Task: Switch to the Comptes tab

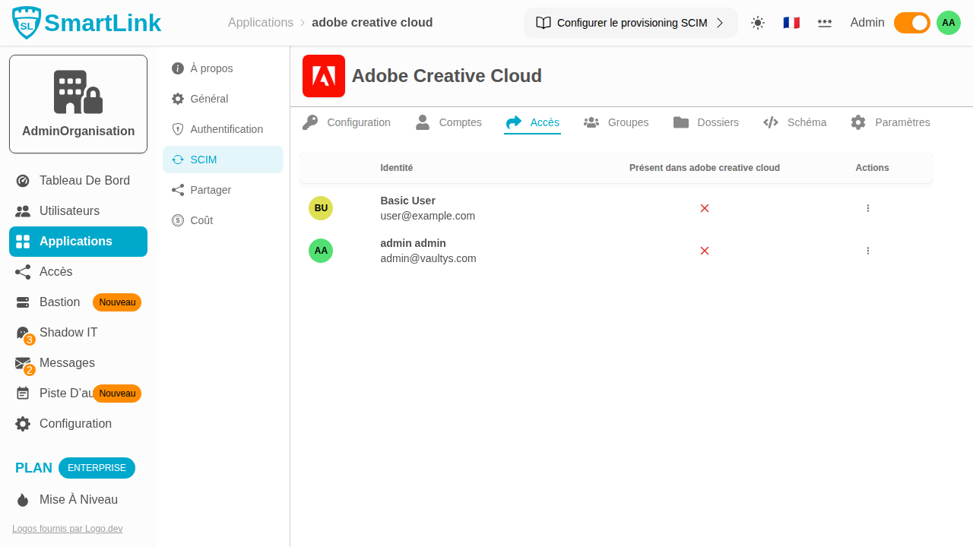Action: 449,122
